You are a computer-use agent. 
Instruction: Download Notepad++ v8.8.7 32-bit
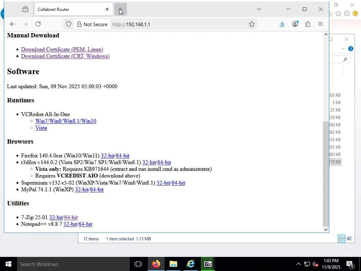pos(70,224)
